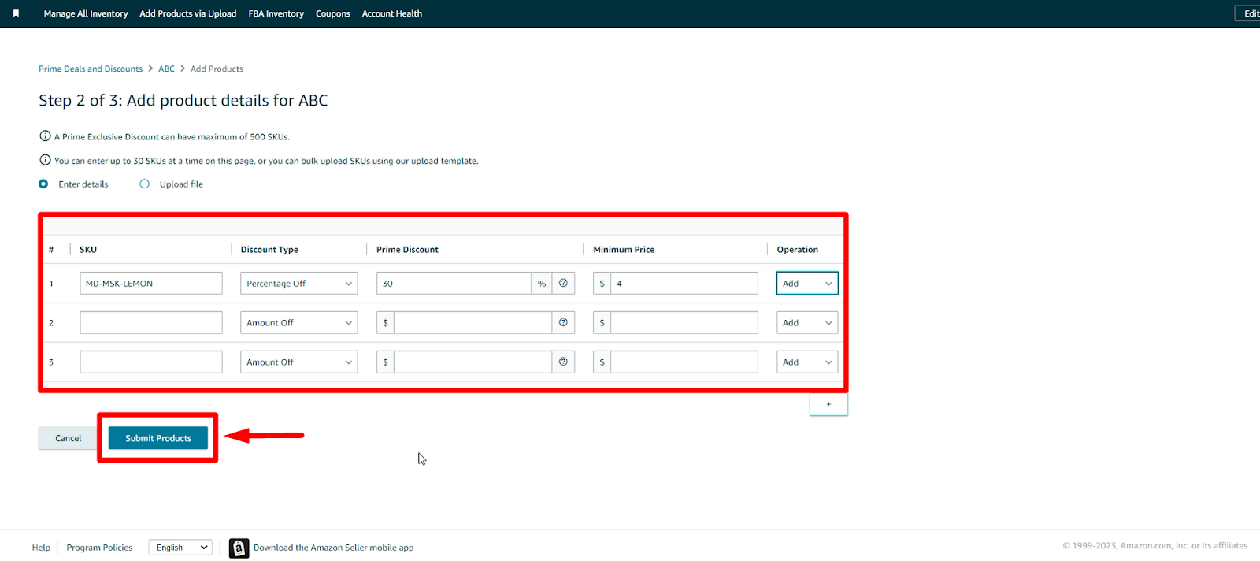Click row 2 Minimum Price field
1260x561 pixels.
[x=684, y=323]
